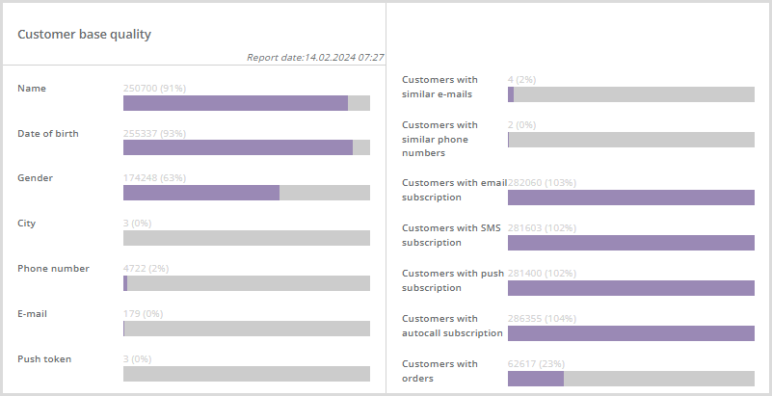Image resolution: width=772 pixels, height=396 pixels.
Task: Select the Date of birth progress bar
Action: click(x=246, y=147)
